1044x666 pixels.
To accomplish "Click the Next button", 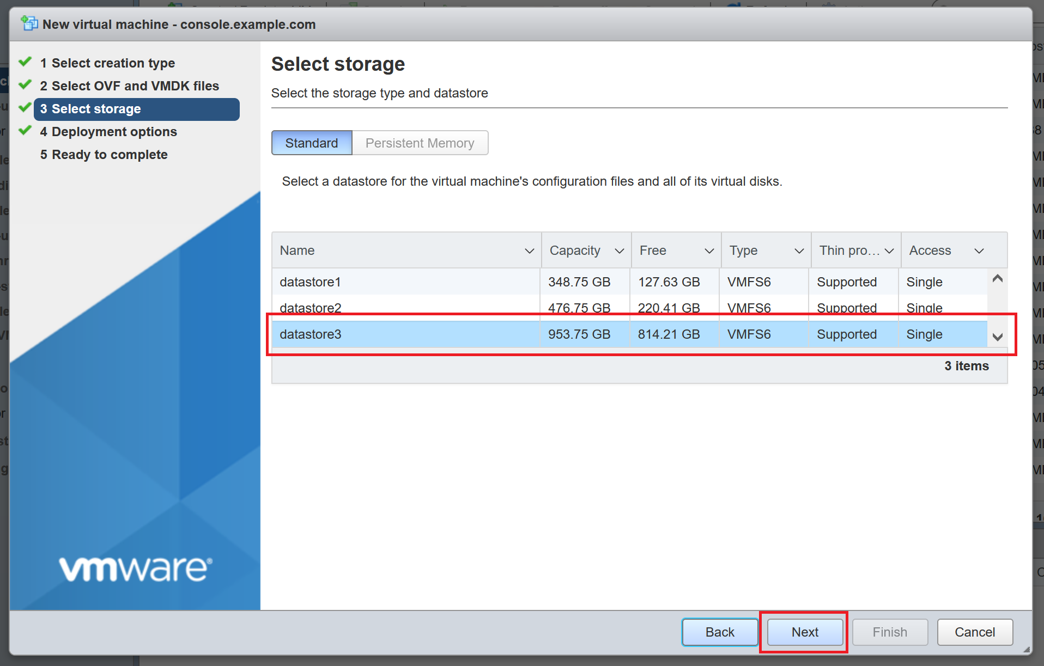I will 805,632.
